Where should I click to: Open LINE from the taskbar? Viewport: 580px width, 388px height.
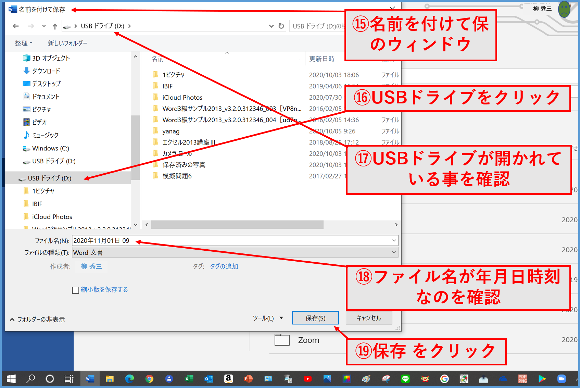405,379
